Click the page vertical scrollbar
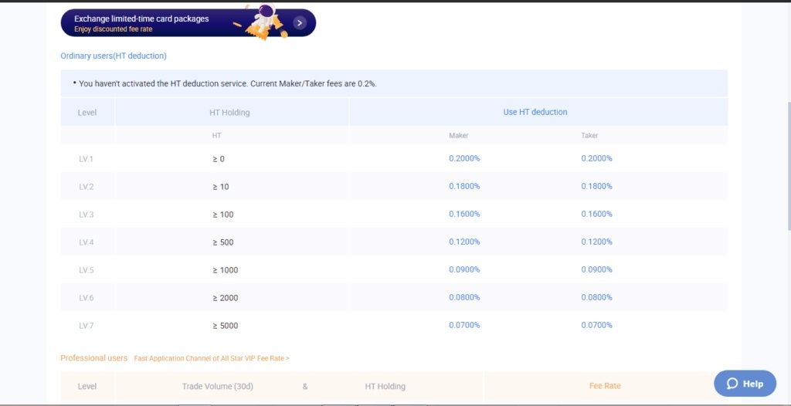This screenshot has width=791, height=406. pos(789,167)
